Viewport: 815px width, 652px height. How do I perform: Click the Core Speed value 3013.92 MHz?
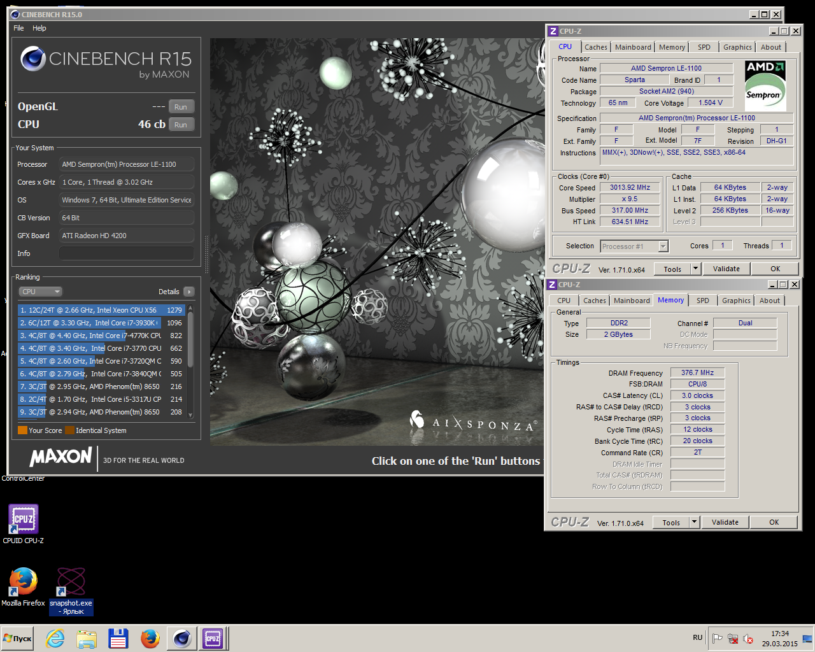(x=630, y=187)
